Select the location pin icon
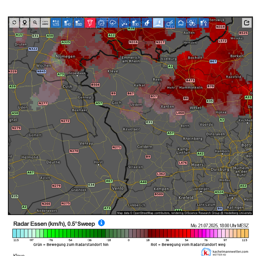Image resolution: width=259 pixels, height=256 pixels. [24, 23]
